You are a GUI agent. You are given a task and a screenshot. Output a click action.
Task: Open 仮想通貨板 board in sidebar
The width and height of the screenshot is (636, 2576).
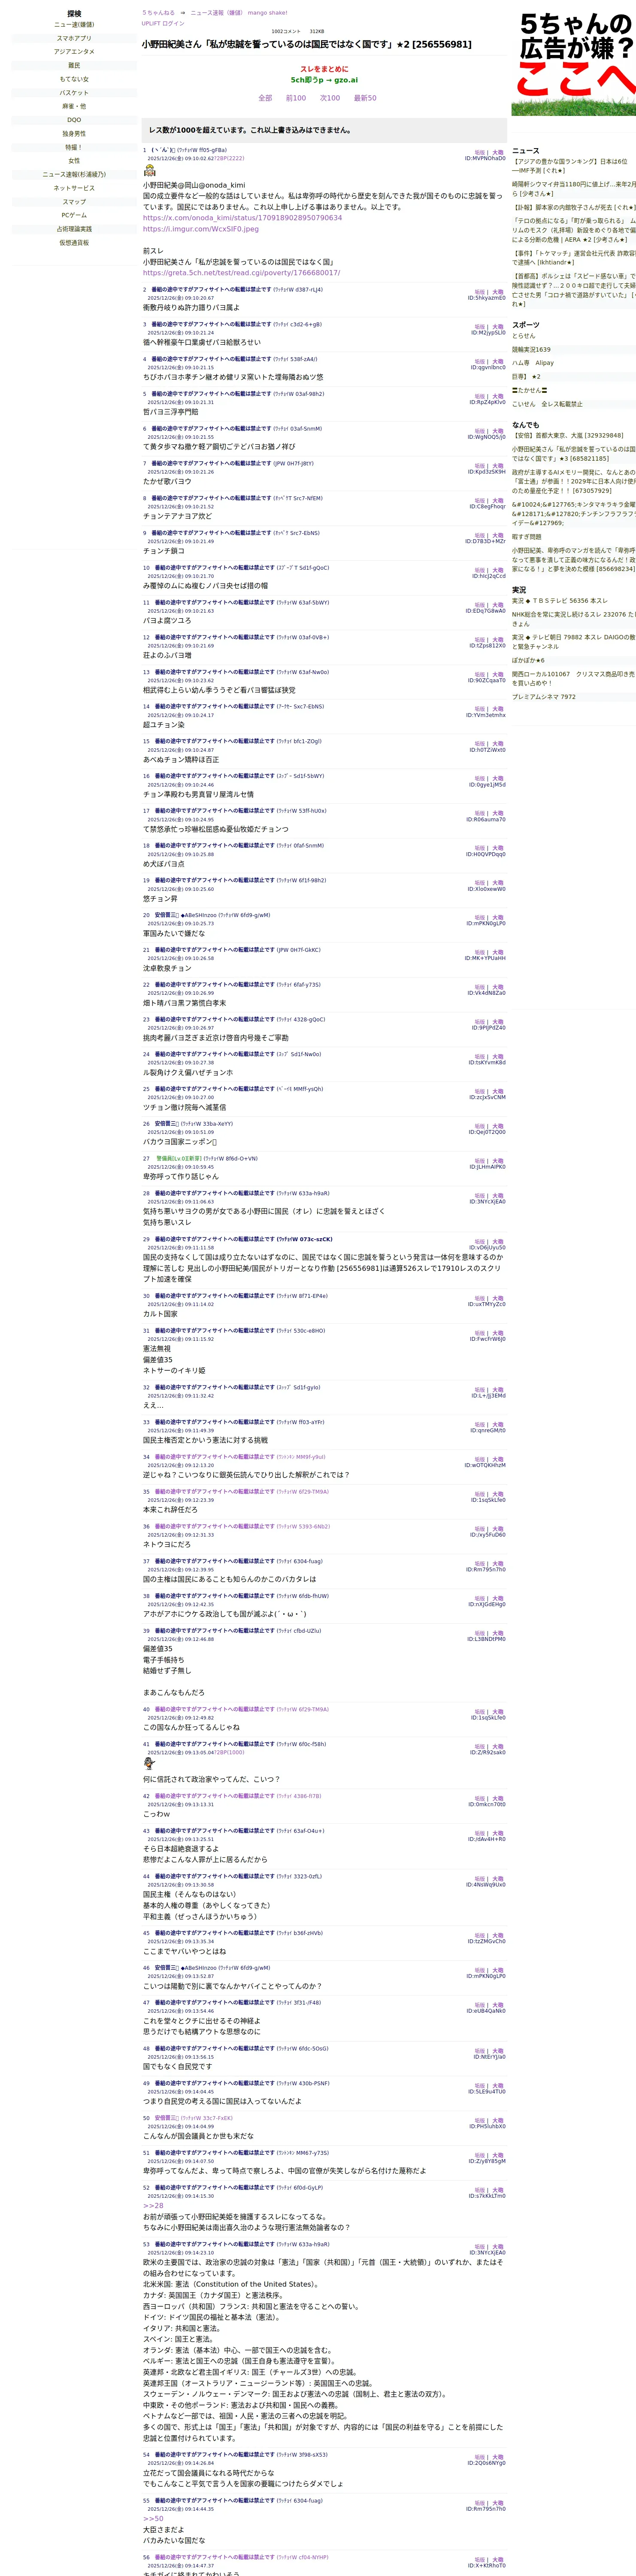pyautogui.click(x=74, y=243)
